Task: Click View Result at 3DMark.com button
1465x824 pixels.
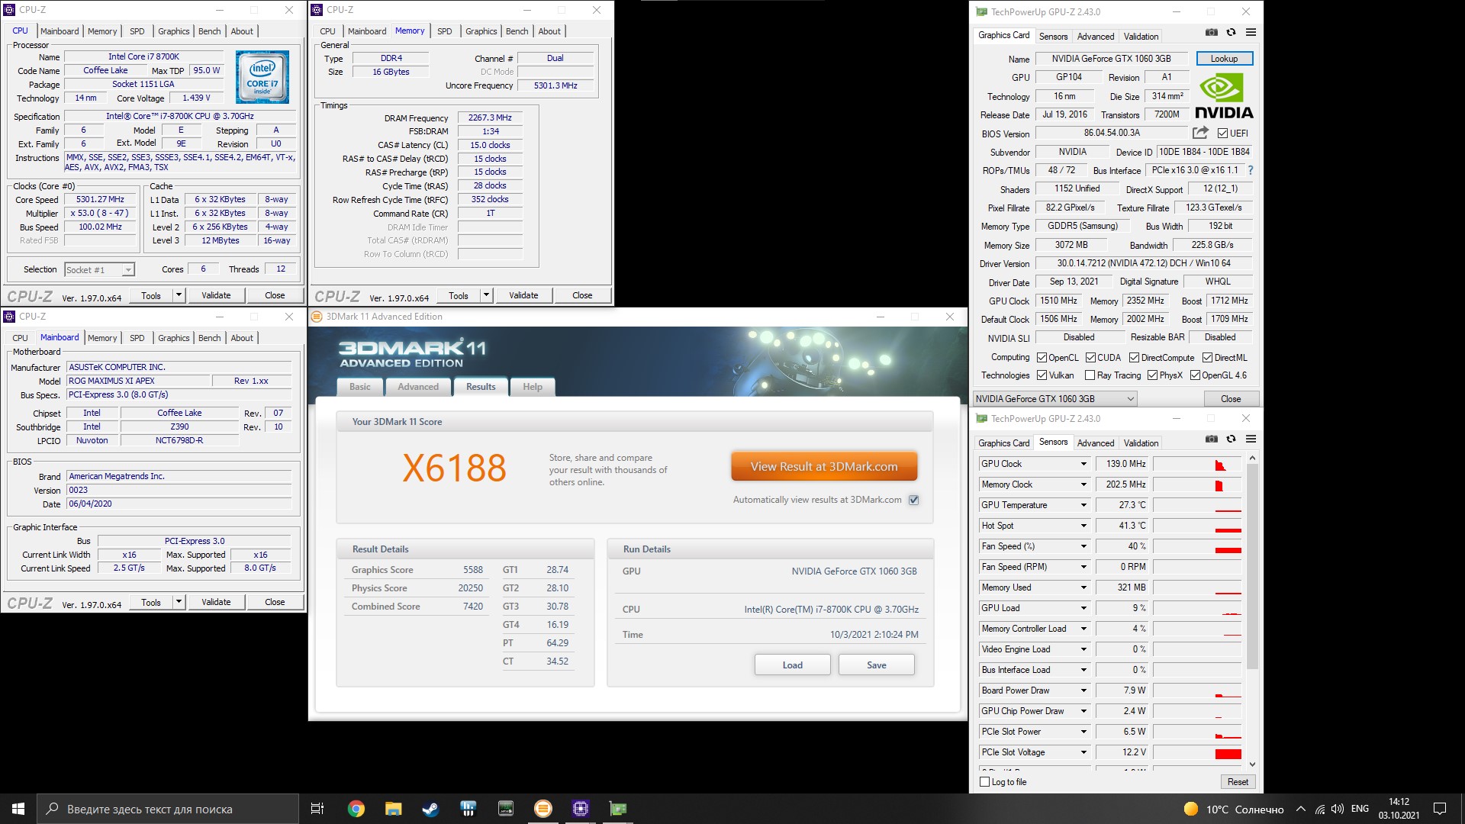Action: (824, 466)
